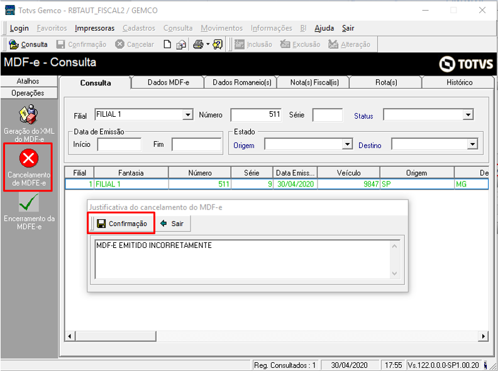This screenshot has width=498, height=371.
Task: Switch to the Histórico tab
Action: coord(459,82)
